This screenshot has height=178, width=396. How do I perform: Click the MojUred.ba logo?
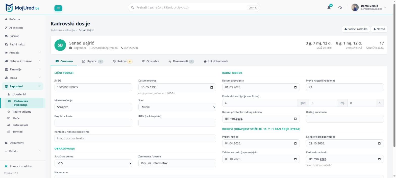22,8
